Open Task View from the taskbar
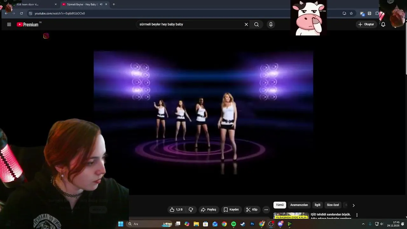The height and width of the screenshot is (229, 407). point(178,224)
